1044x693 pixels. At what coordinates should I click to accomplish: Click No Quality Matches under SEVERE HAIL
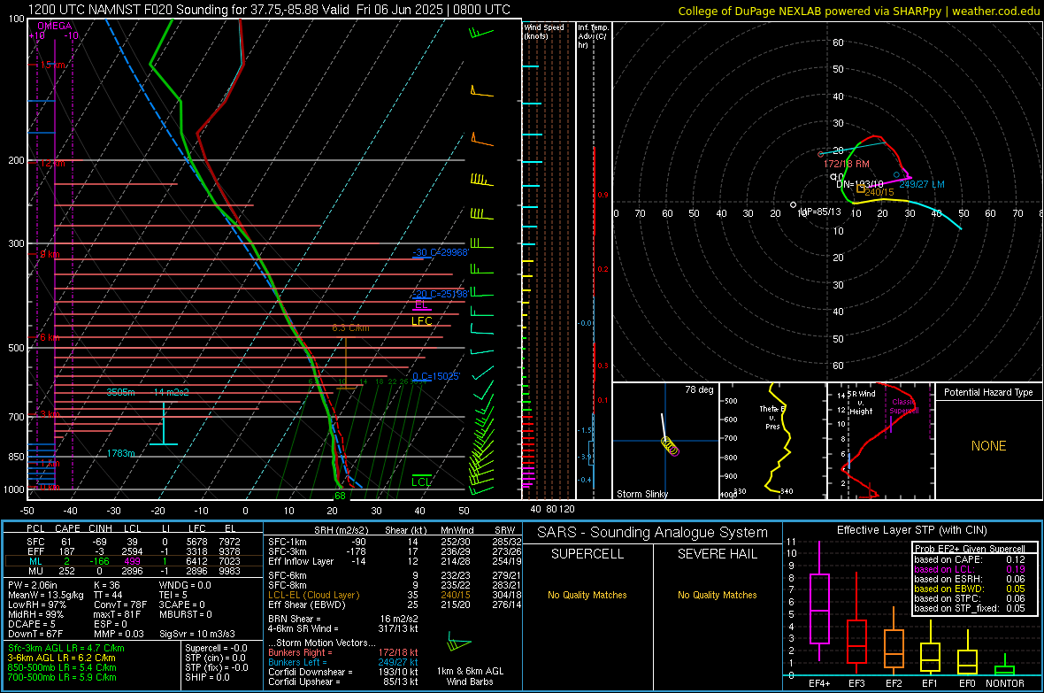coord(717,595)
